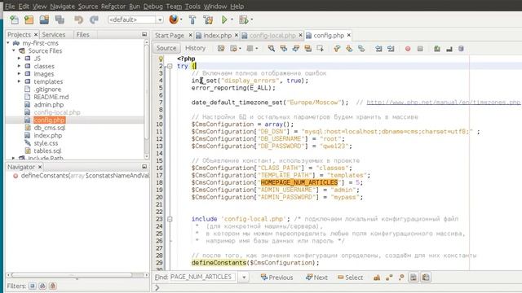This screenshot has width=522, height=293.
Task: Switch to the History view
Action: click(x=195, y=48)
